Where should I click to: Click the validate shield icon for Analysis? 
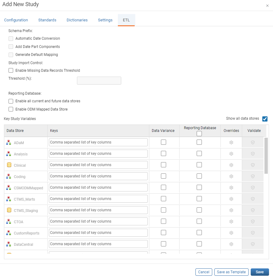[x=253, y=154]
